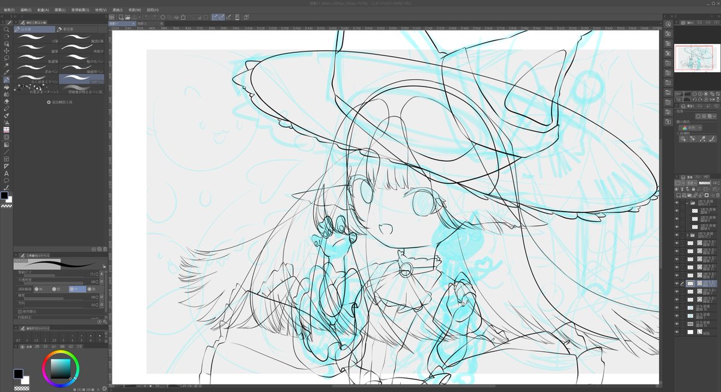This screenshot has width=721, height=392.
Task: Collapse the top layer folder arrow
Action: click(x=687, y=203)
